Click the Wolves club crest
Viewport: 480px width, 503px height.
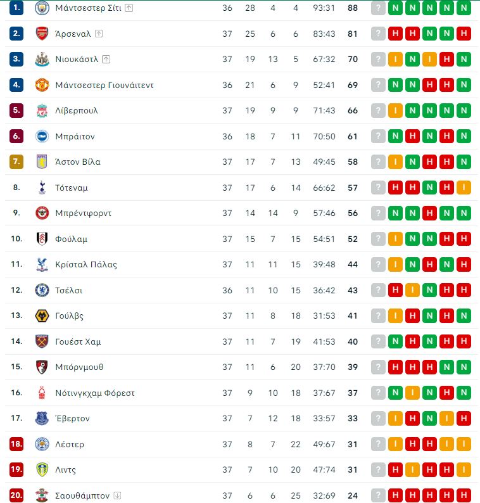tap(42, 316)
